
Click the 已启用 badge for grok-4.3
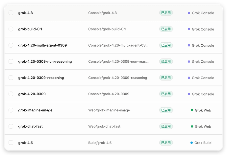pyautogui.click(x=166, y=13)
